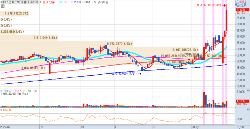
Task: Select the 1000억 10% 강세패턴 indicator label
Action: coord(95,2)
